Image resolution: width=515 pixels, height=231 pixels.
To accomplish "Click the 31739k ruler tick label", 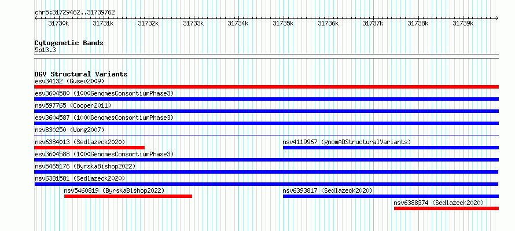I will click(x=463, y=23).
